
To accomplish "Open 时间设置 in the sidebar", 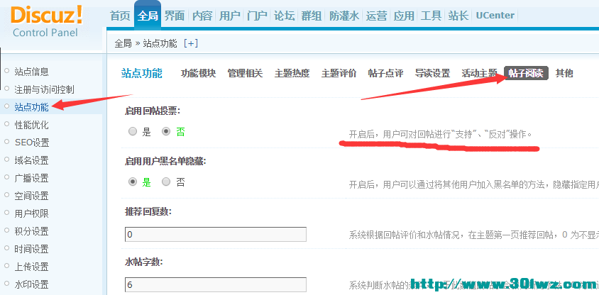I will click(x=32, y=249).
